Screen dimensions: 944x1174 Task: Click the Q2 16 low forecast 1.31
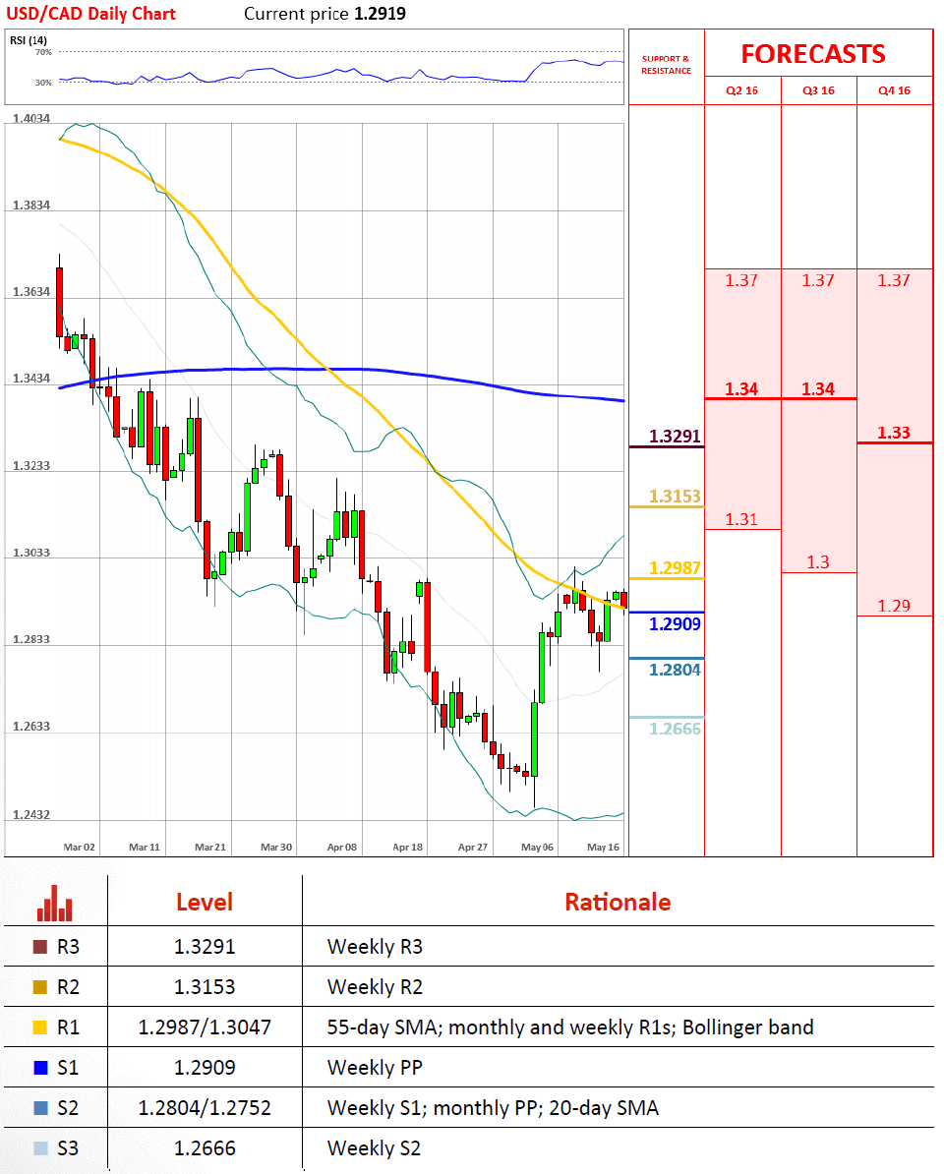741,519
